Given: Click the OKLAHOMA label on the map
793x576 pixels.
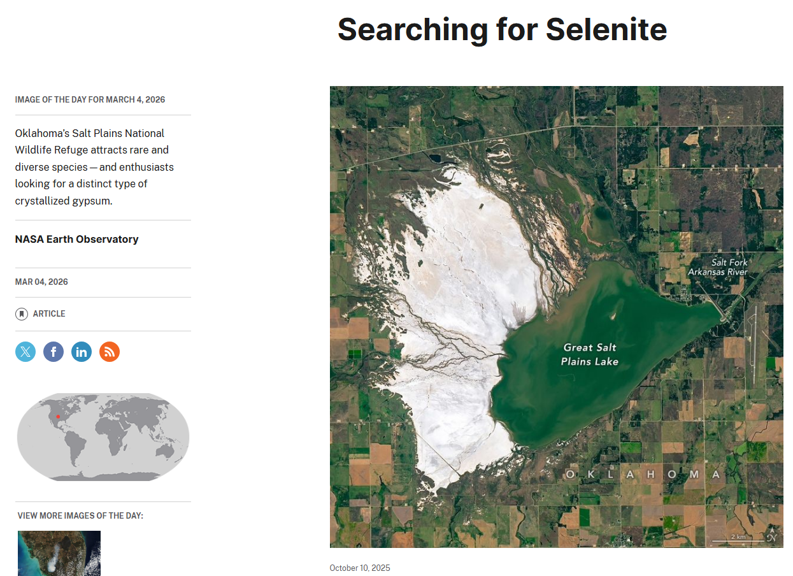Looking at the screenshot, I should pos(643,475).
